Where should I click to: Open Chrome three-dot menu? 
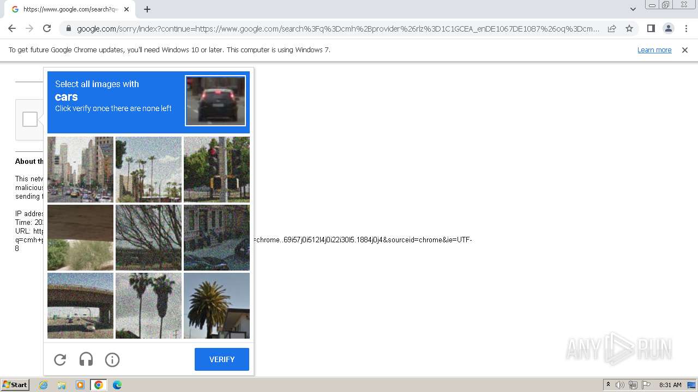(686, 28)
